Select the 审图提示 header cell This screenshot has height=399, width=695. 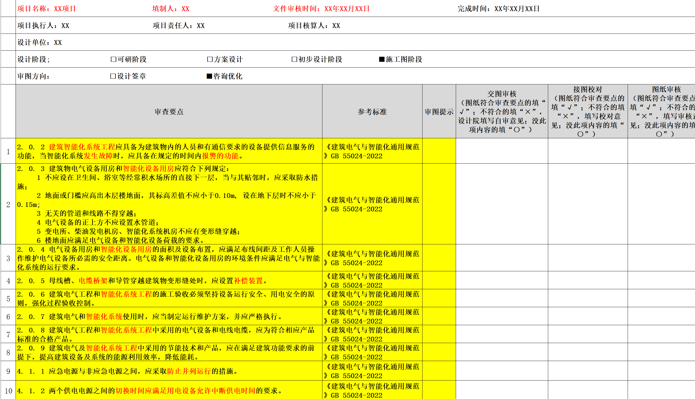[x=439, y=112]
